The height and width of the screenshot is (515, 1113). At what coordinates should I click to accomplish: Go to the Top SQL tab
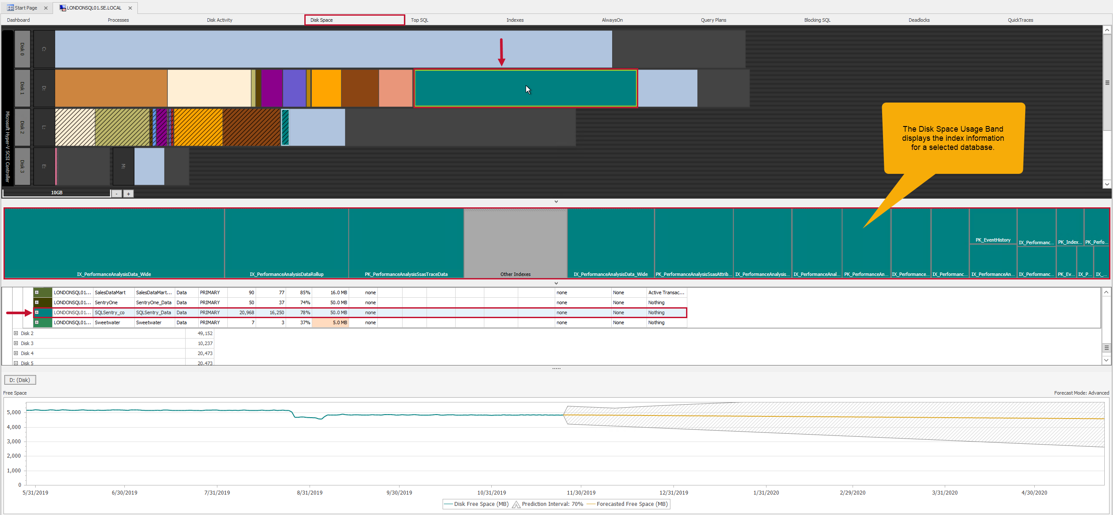point(420,20)
